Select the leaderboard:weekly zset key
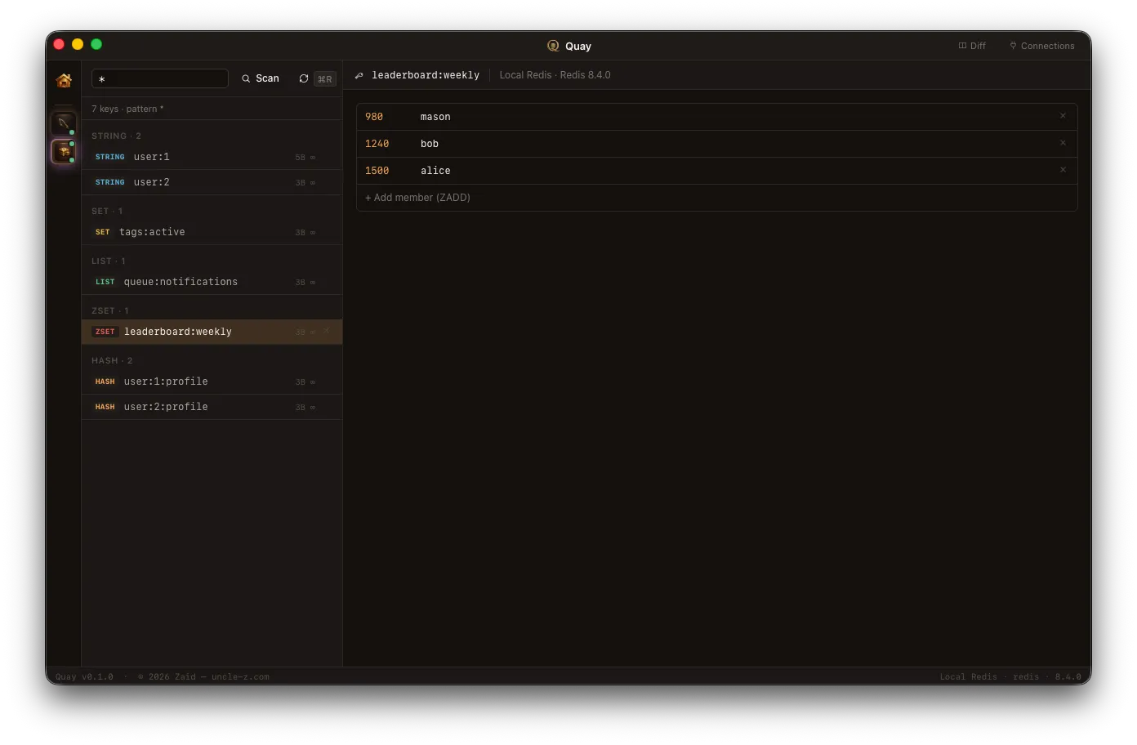Viewport: 1137px width, 745px height. [x=212, y=332]
